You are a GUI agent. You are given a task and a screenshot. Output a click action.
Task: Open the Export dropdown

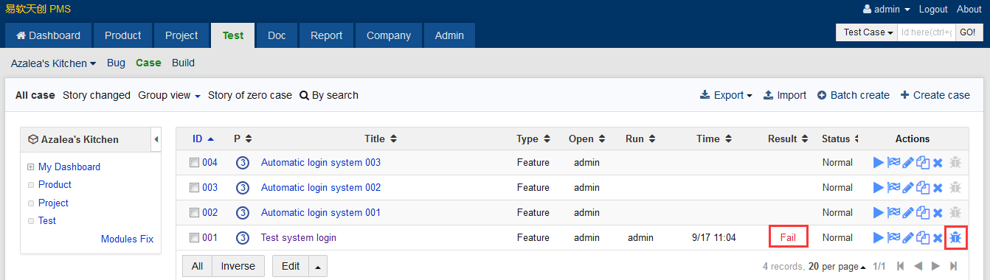point(726,95)
